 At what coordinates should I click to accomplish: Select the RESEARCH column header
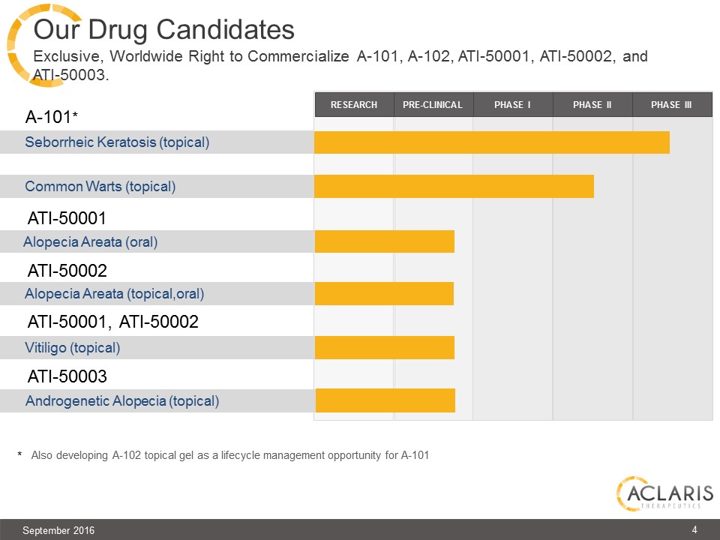[354, 105]
